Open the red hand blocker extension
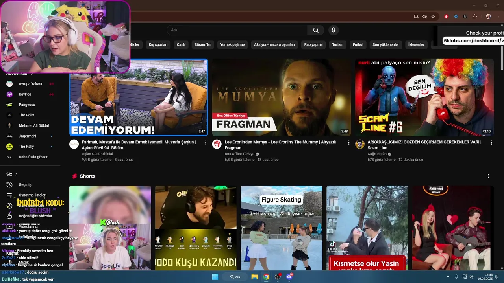The width and height of the screenshot is (504, 283). [446, 17]
